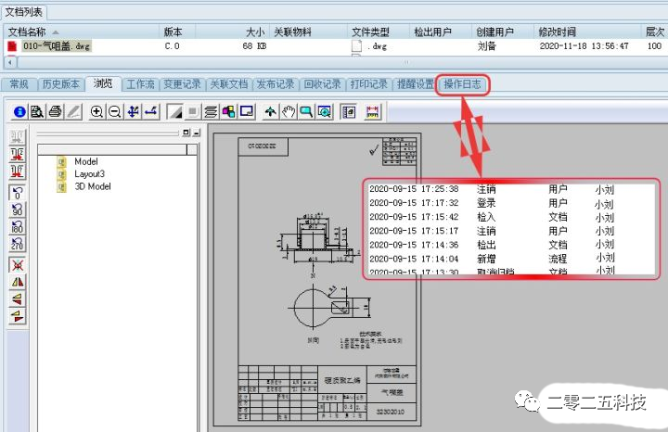The image size is (668, 432).
Task: Open the 历史版本 tab
Action: (x=61, y=84)
